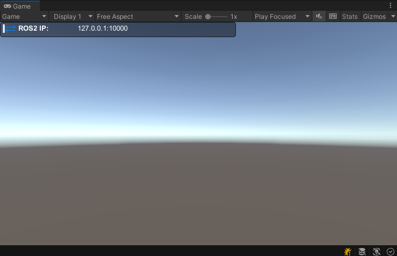Open the Free Aspect ratio dropdown
Image resolution: width=397 pixels, height=256 pixels.
(138, 17)
